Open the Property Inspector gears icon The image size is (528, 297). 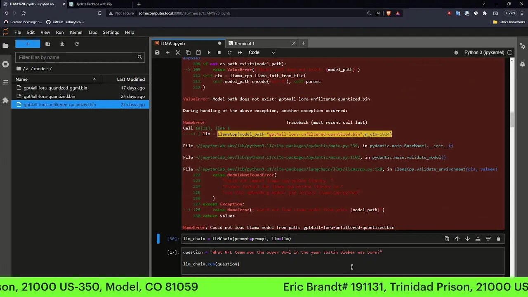(522, 46)
